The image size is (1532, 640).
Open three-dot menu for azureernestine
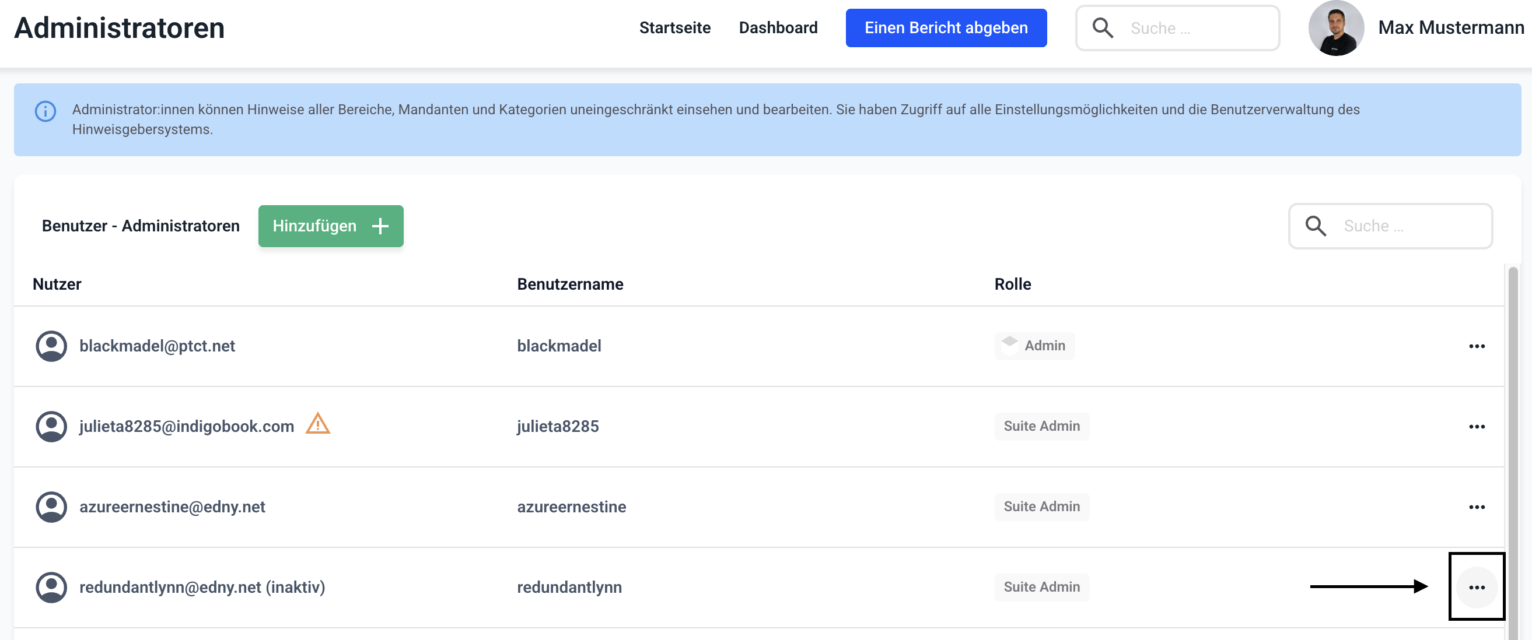(1477, 507)
